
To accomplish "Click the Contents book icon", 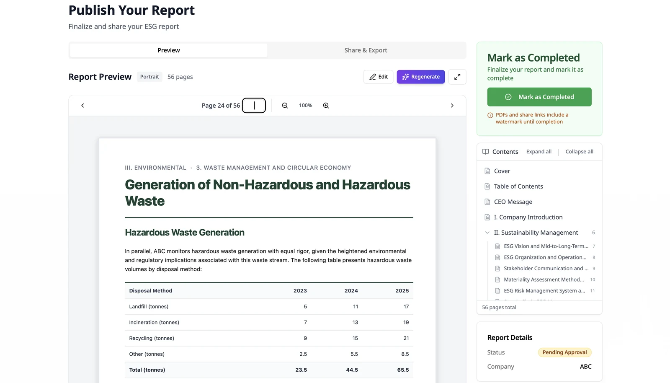I will click(485, 152).
